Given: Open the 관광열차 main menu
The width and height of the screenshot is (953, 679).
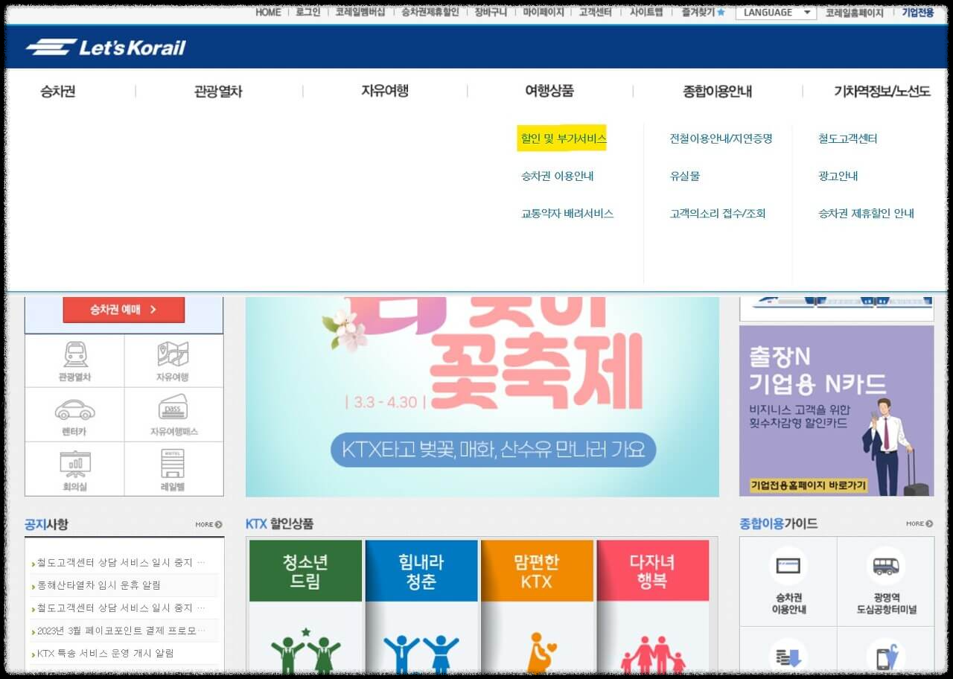Looking at the screenshot, I should coord(218,92).
